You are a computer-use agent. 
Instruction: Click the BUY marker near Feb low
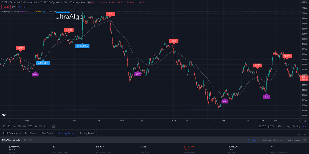[x=225, y=101]
